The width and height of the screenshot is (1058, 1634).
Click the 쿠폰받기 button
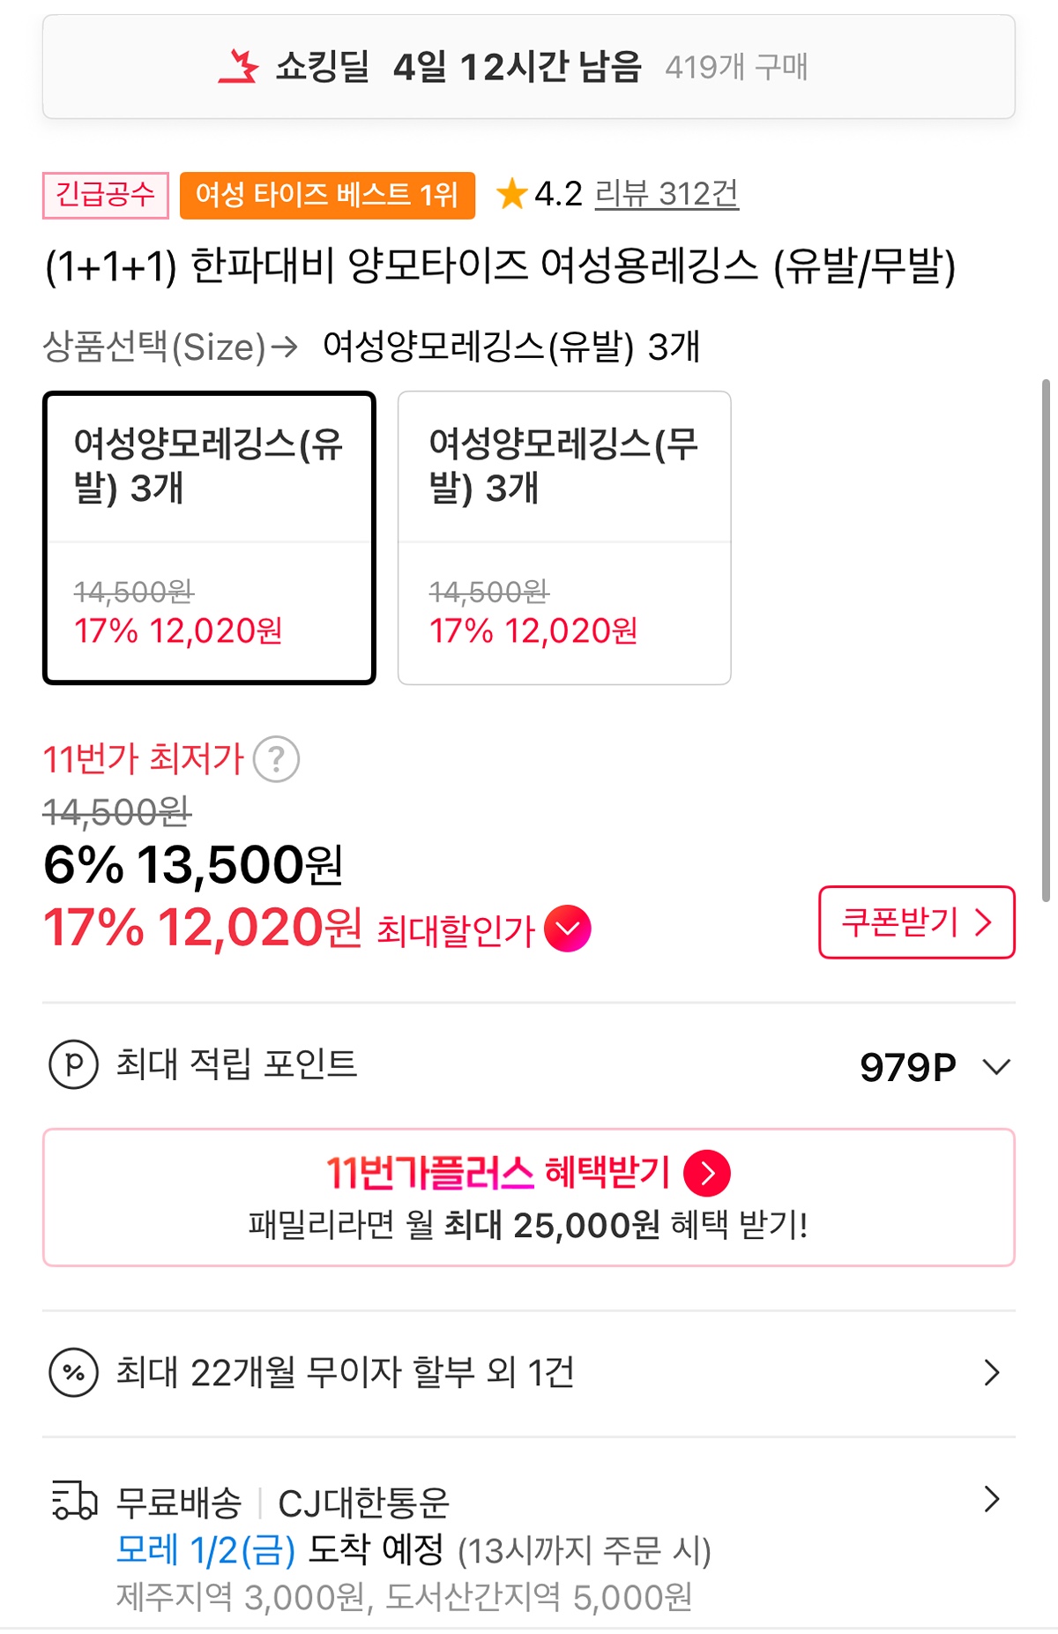[x=916, y=922]
